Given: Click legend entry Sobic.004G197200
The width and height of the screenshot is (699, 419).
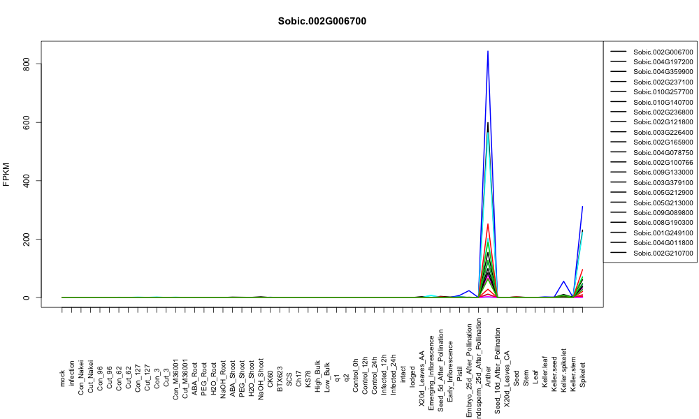Looking at the screenshot, I should tap(663, 62).
